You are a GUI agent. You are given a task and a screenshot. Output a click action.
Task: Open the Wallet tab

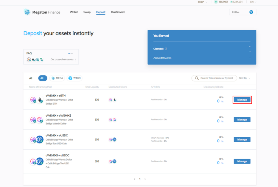point(74,12)
